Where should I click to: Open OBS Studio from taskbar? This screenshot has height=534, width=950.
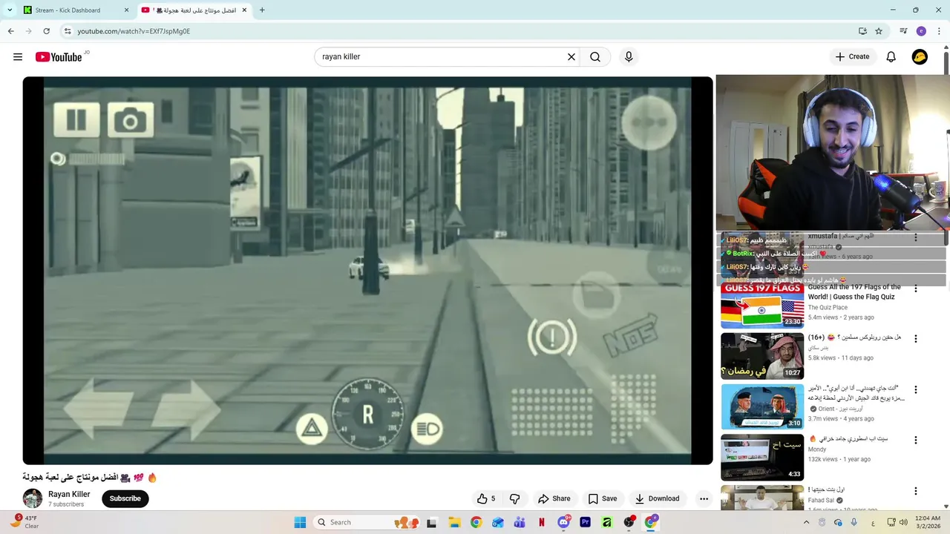tap(629, 522)
